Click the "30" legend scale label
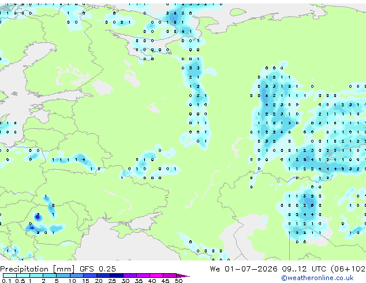 click(x=125, y=281)
